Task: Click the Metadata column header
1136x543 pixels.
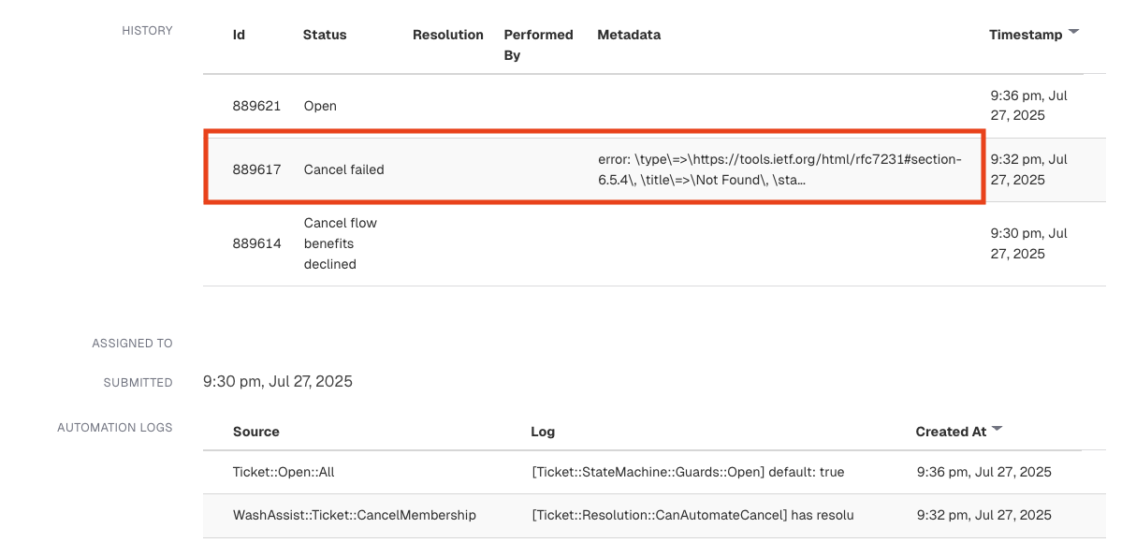Action: tap(629, 35)
